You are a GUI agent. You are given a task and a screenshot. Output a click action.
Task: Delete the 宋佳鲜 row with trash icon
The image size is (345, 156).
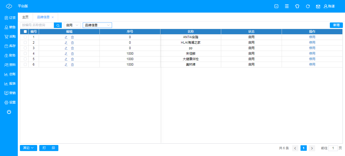(73, 54)
